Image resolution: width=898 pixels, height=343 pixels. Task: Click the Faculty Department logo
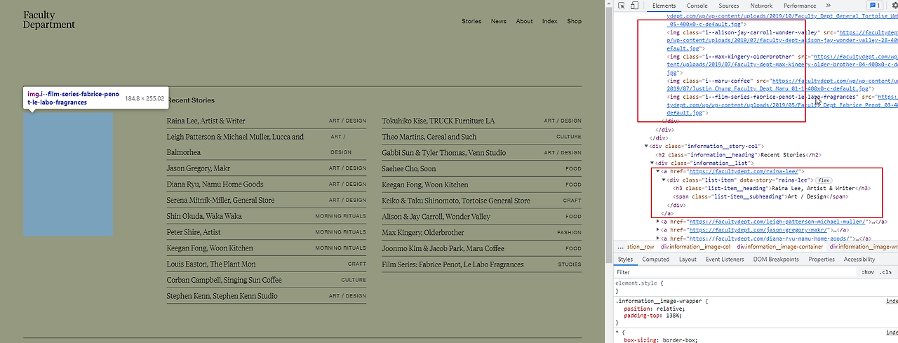(48, 20)
